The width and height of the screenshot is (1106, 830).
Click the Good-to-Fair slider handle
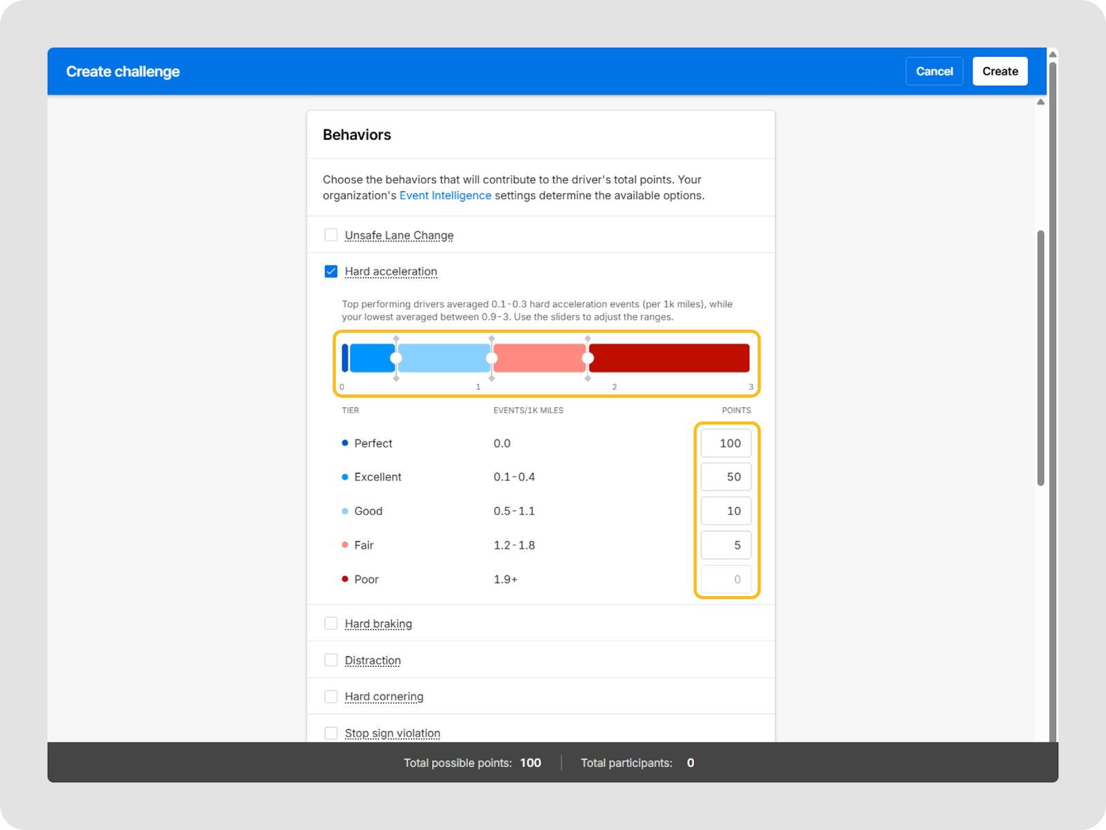click(491, 358)
